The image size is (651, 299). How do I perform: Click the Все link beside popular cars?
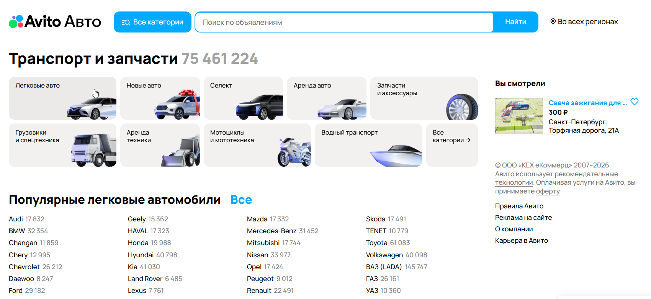coord(241,200)
